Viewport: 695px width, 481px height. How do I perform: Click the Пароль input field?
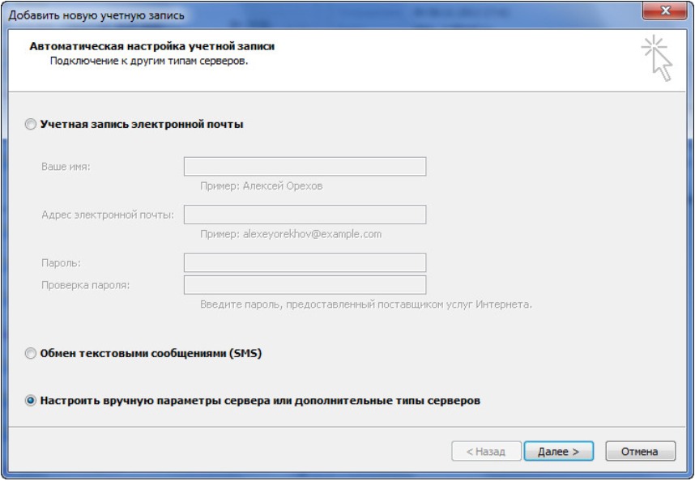(305, 262)
